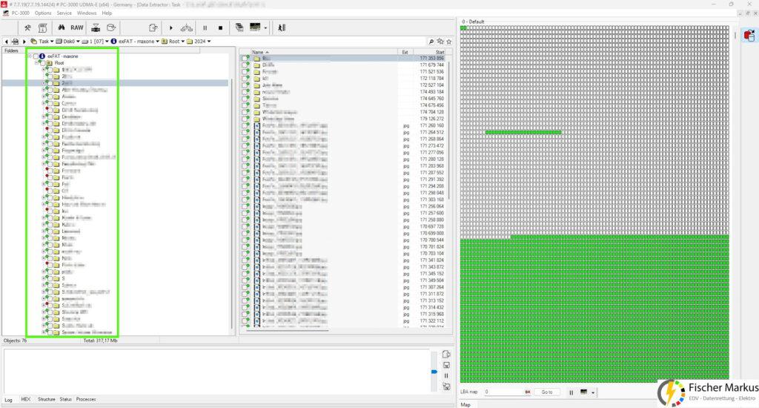The image size is (759, 408).
Task: Open the sector map toolbar icon
Action: click(255, 27)
